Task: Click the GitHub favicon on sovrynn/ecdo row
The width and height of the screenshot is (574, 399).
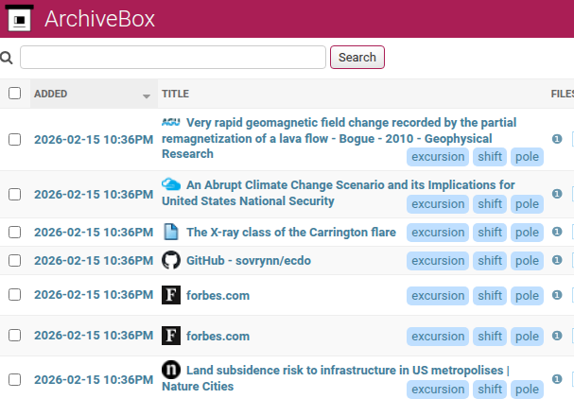Action: click(x=170, y=260)
